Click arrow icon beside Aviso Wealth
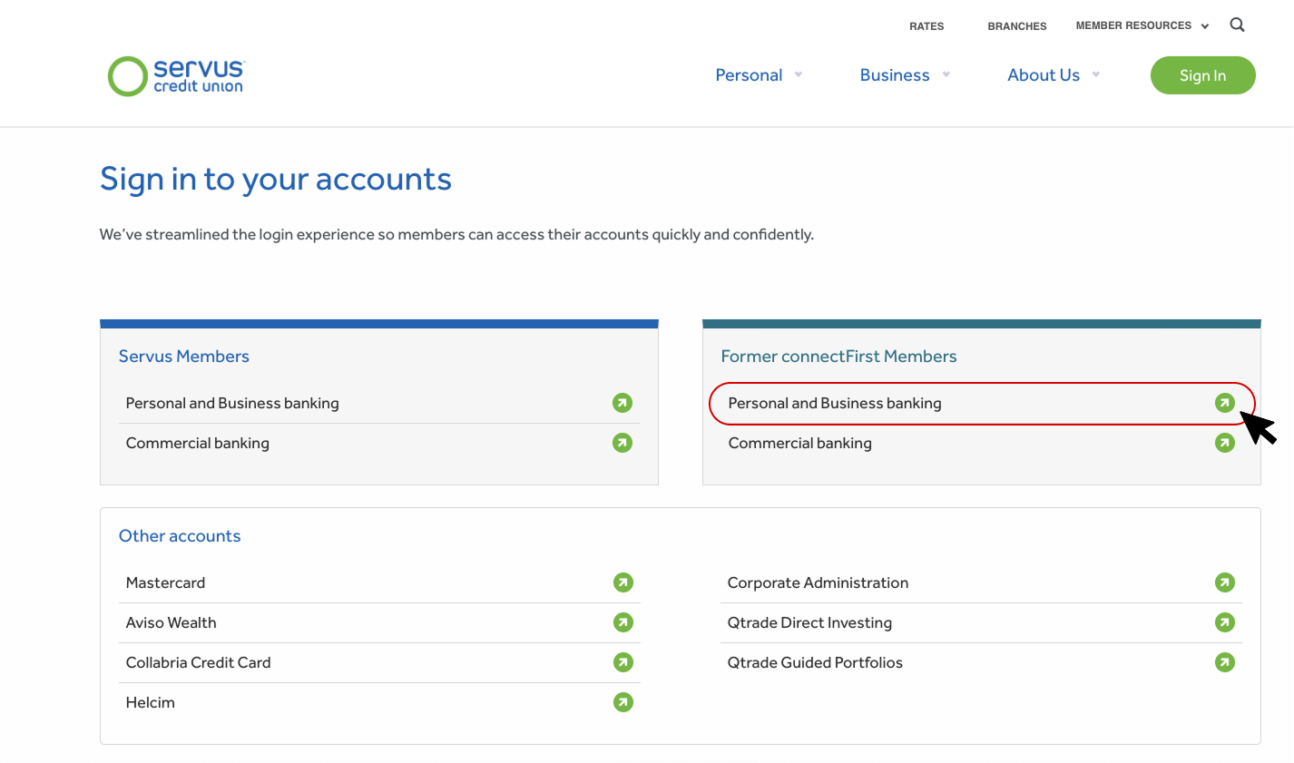Screen dimensions: 1294x763 pyautogui.click(x=622, y=622)
